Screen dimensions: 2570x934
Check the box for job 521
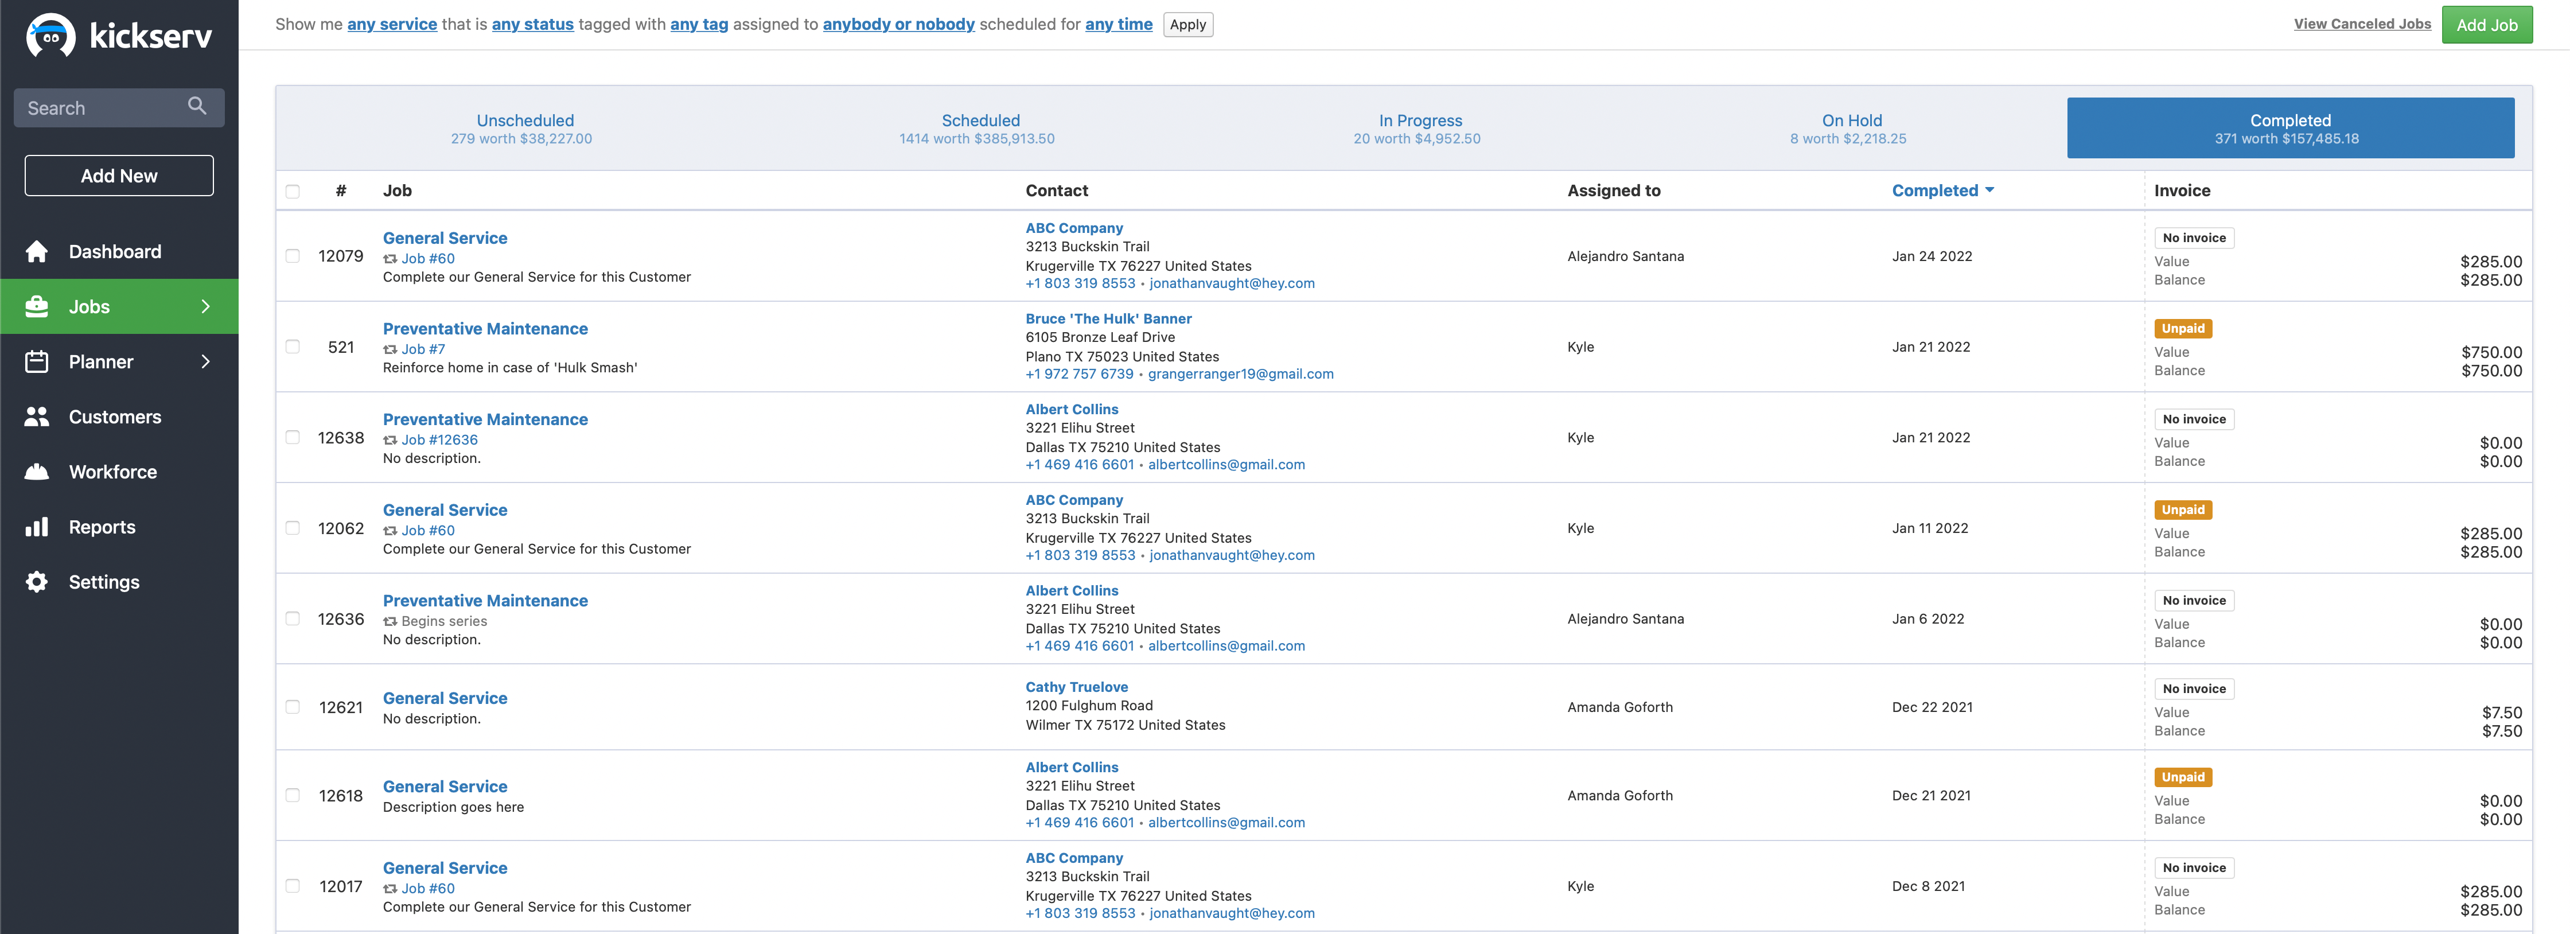(293, 347)
